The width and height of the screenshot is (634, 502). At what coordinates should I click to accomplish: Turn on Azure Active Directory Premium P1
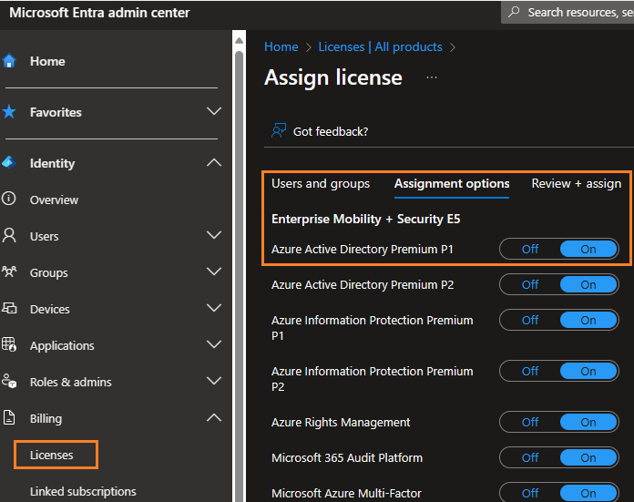click(x=588, y=250)
